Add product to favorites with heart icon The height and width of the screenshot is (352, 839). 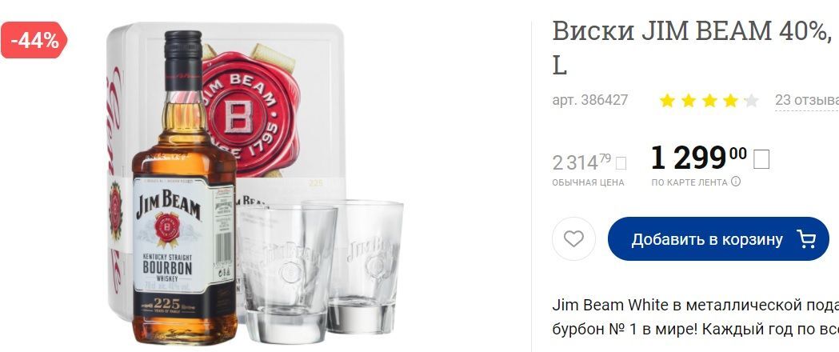(573, 238)
